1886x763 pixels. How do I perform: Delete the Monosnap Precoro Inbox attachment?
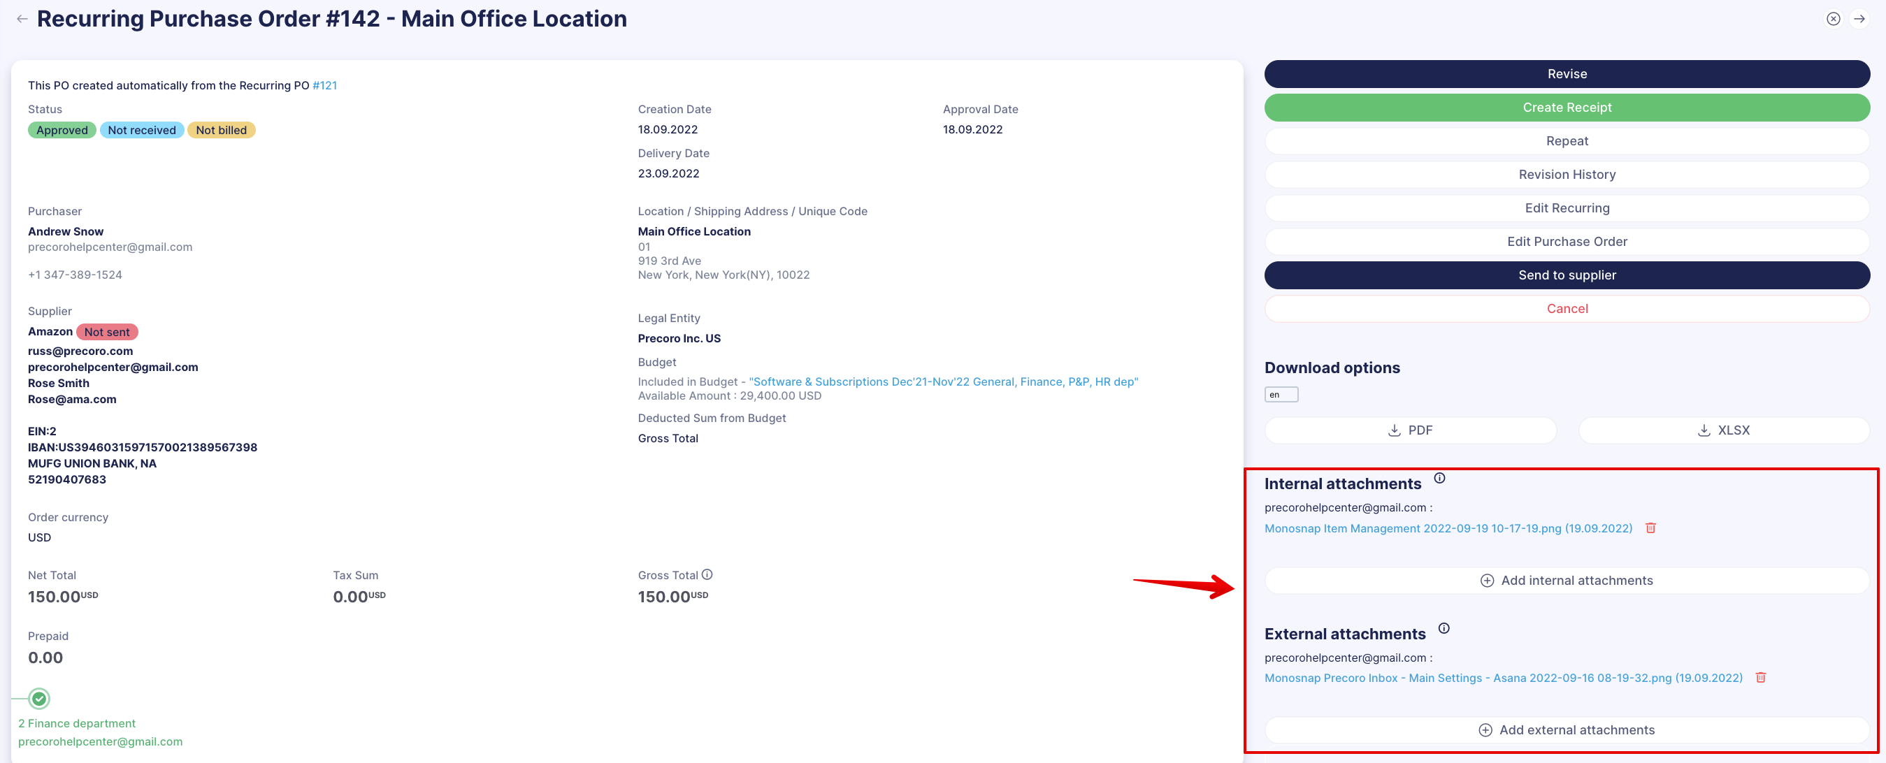[1760, 678]
